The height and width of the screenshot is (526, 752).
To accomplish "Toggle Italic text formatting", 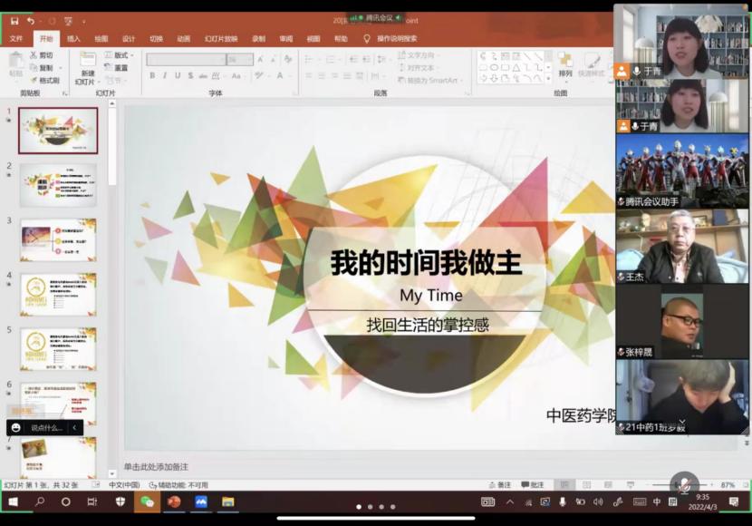I will click(165, 76).
